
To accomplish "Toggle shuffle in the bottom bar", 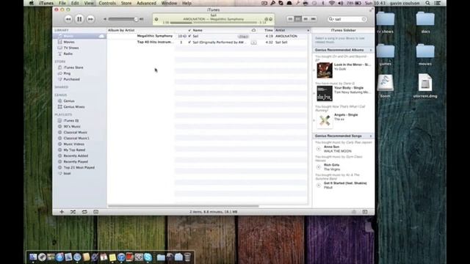I will coord(73,212).
